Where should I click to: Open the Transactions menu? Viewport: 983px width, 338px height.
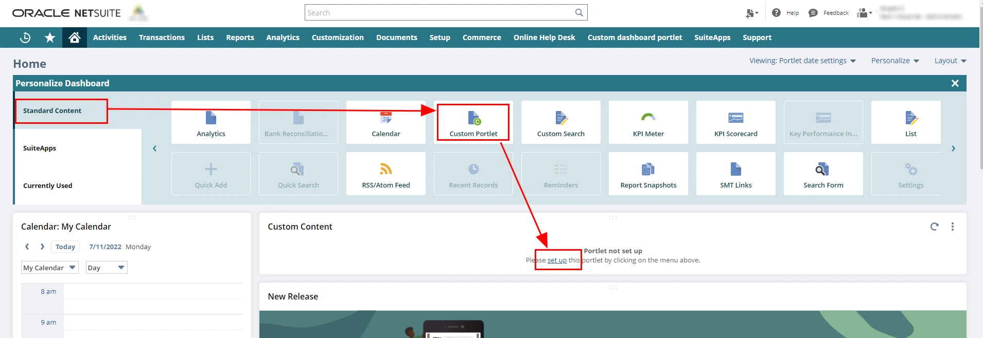click(x=162, y=37)
